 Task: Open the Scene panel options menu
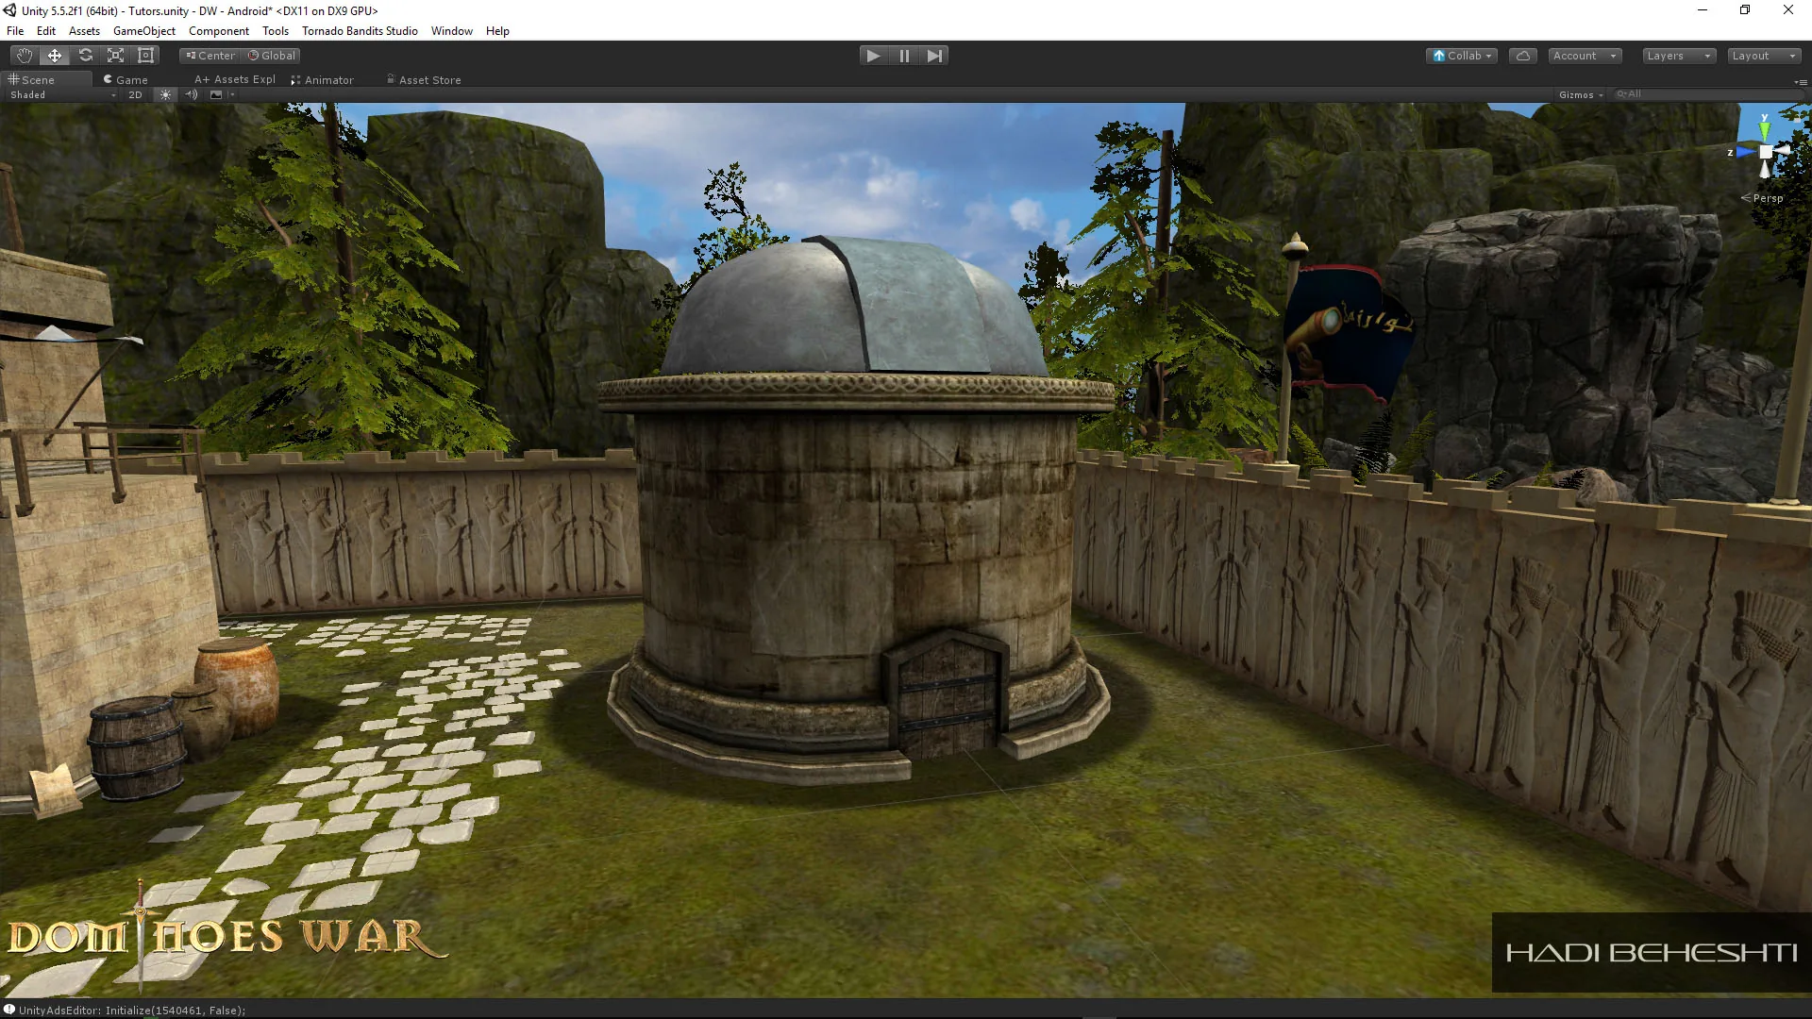pyautogui.click(x=1800, y=82)
